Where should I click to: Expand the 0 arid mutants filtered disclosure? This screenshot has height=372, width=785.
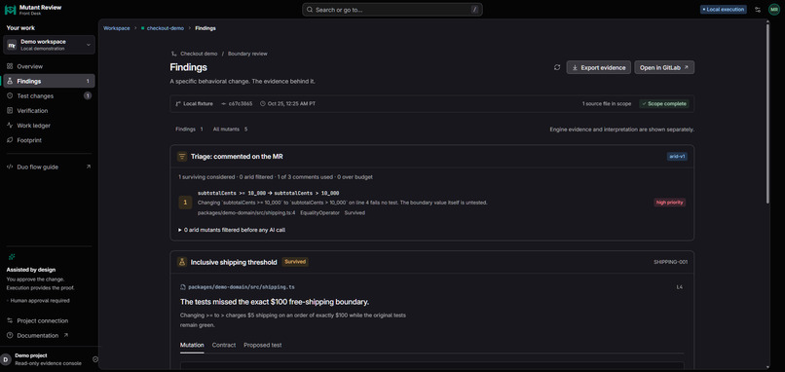(232, 230)
